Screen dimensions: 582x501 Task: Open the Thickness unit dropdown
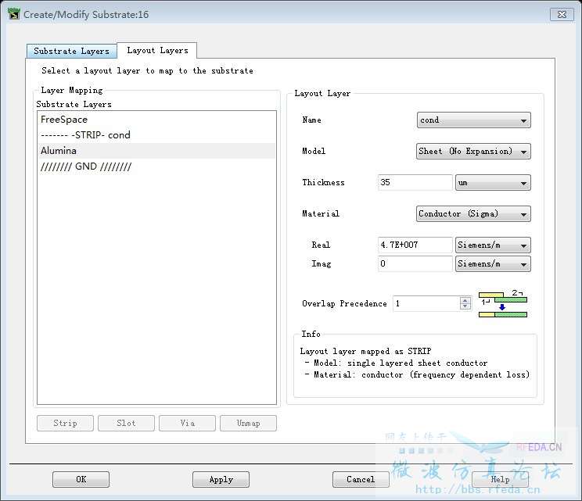[492, 183]
